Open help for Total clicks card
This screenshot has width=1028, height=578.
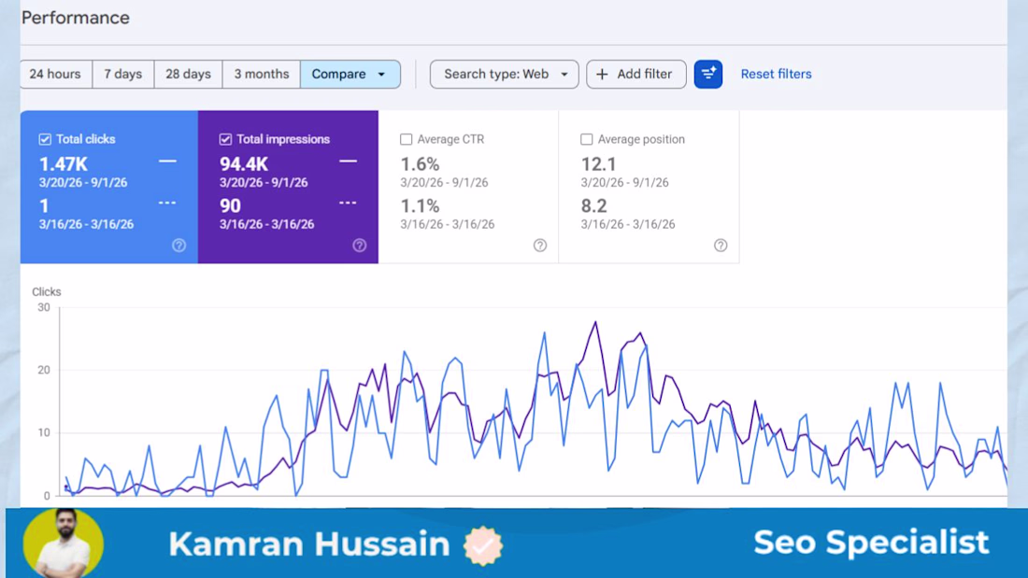tap(179, 245)
